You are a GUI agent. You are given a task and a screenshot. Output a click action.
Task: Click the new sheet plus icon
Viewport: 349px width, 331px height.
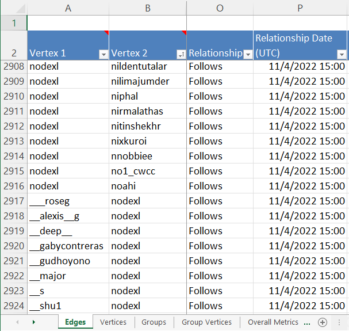[x=323, y=322]
